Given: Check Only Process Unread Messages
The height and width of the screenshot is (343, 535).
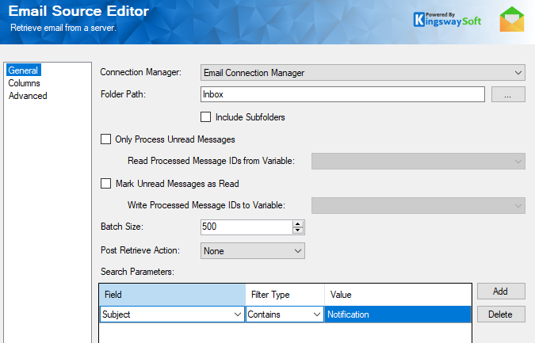Looking at the screenshot, I should (x=106, y=139).
